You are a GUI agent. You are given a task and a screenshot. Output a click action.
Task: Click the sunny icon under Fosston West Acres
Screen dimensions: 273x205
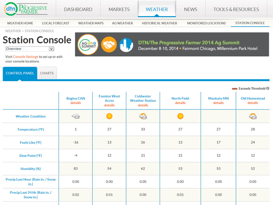click(109, 116)
